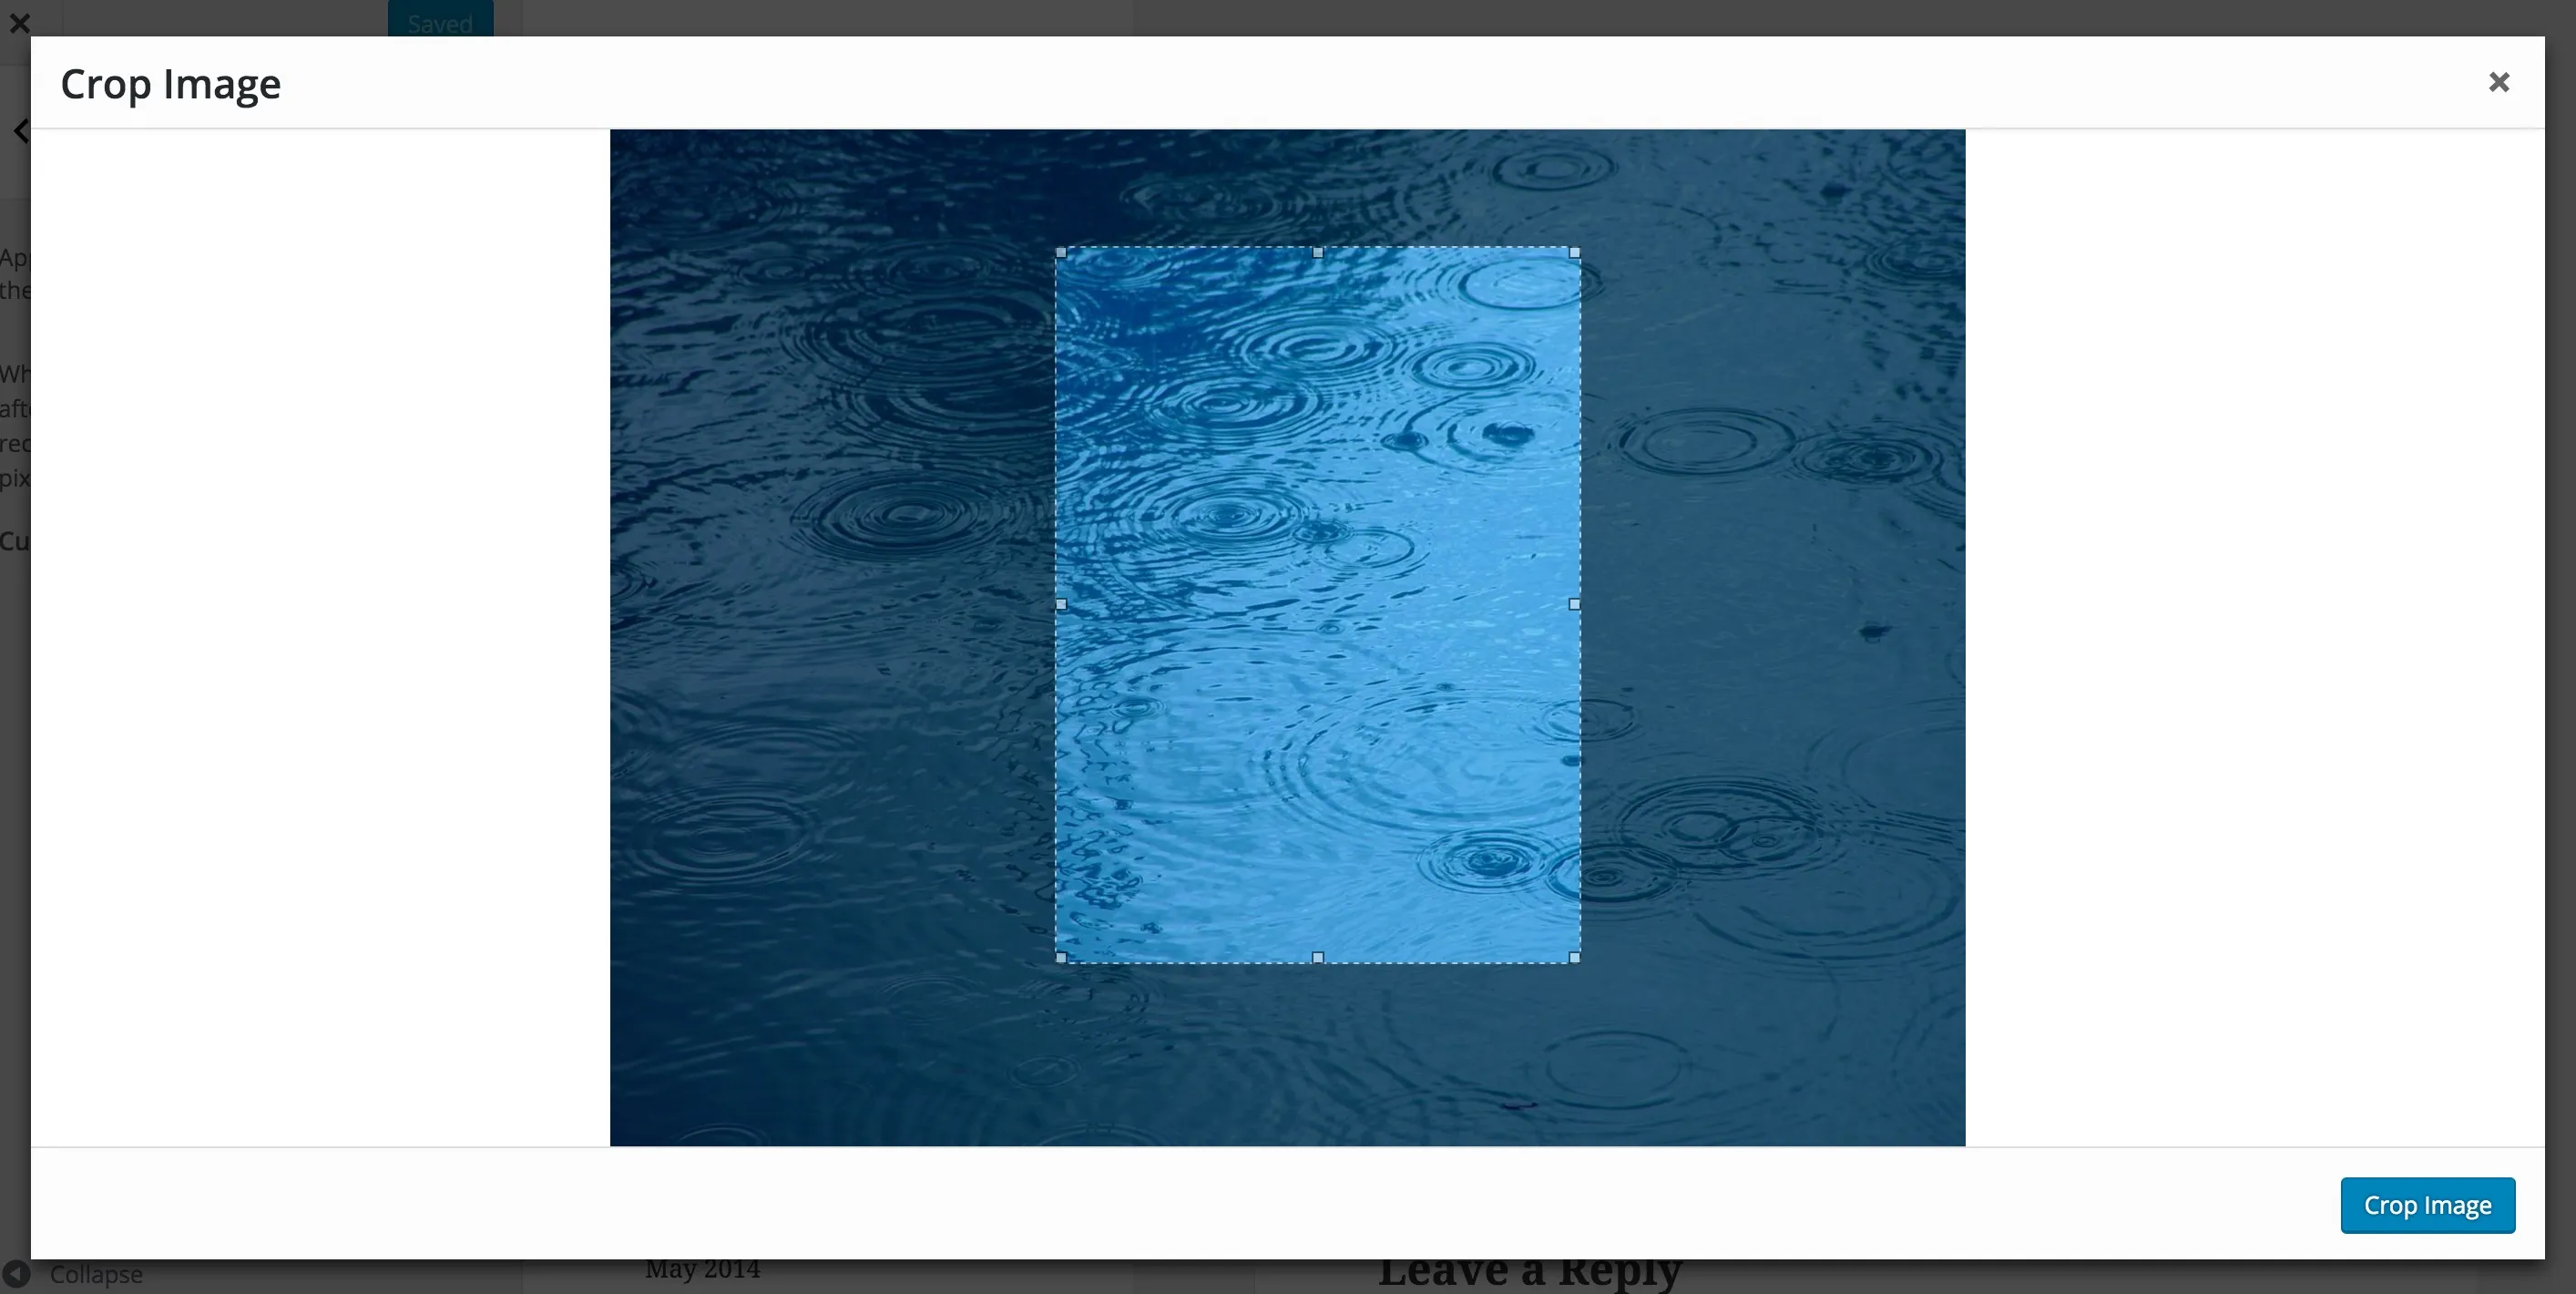The width and height of the screenshot is (2576, 1294).
Task: Click the top-right crop selection handle
Action: [x=1575, y=253]
